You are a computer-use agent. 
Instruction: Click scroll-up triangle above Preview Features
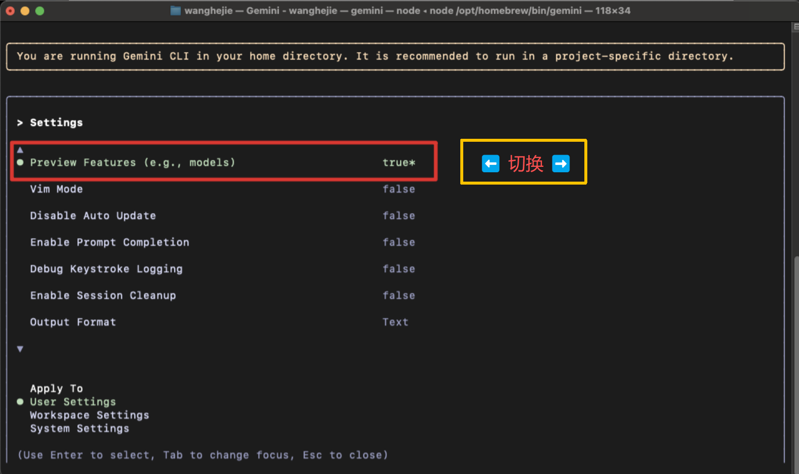tap(20, 150)
